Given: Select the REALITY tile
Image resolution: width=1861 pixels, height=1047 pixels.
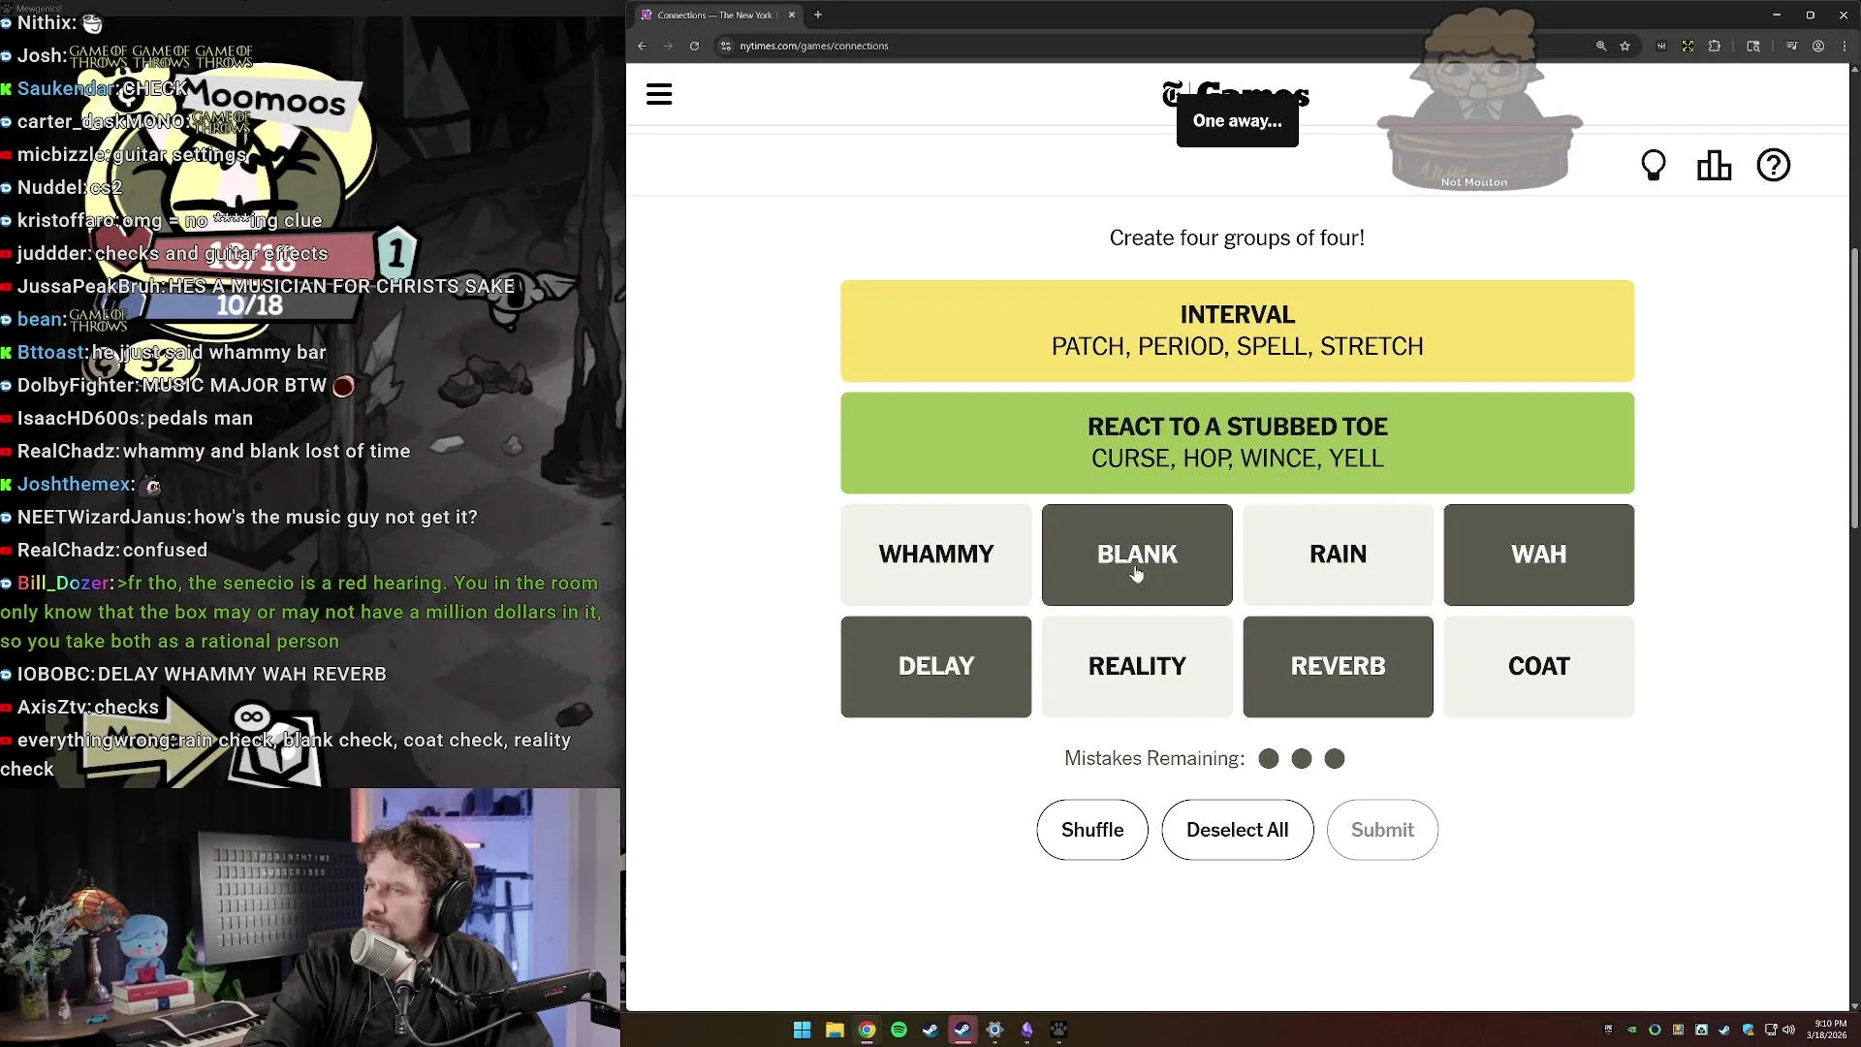Looking at the screenshot, I should pos(1136,667).
